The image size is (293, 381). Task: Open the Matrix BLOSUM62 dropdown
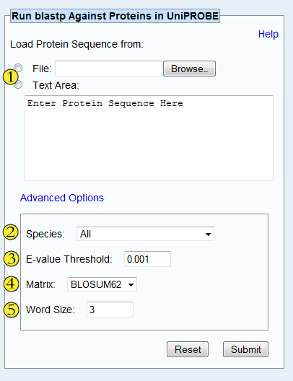pyautogui.click(x=102, y=284)
